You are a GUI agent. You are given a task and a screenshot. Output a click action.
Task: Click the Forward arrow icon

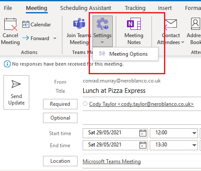[26, 38]
